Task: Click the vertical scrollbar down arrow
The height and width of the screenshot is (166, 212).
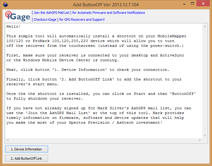Action: (204, 135)
